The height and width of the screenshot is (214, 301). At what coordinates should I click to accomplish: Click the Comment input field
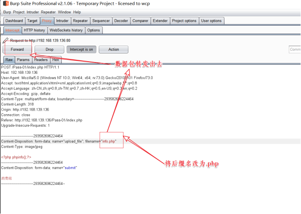(x=294, y=49)
